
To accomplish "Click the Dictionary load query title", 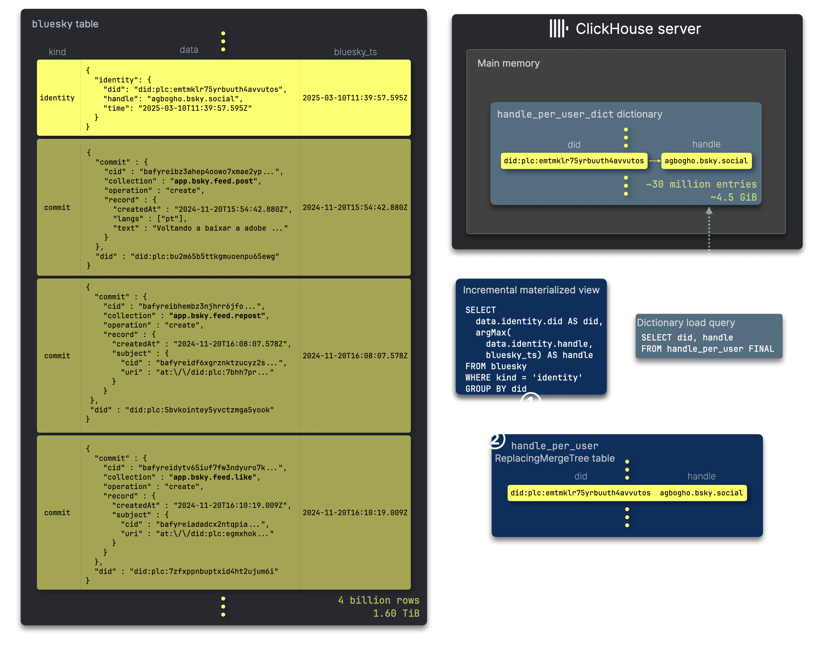I will tap(685, 323).
